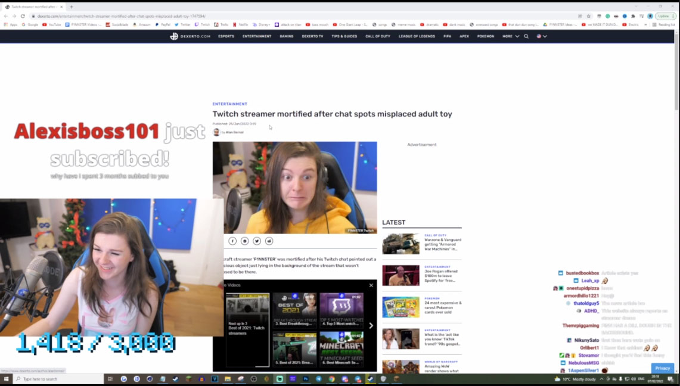Open a new browser tab with plus
The image size is (680, 386).
click(72, 7)
